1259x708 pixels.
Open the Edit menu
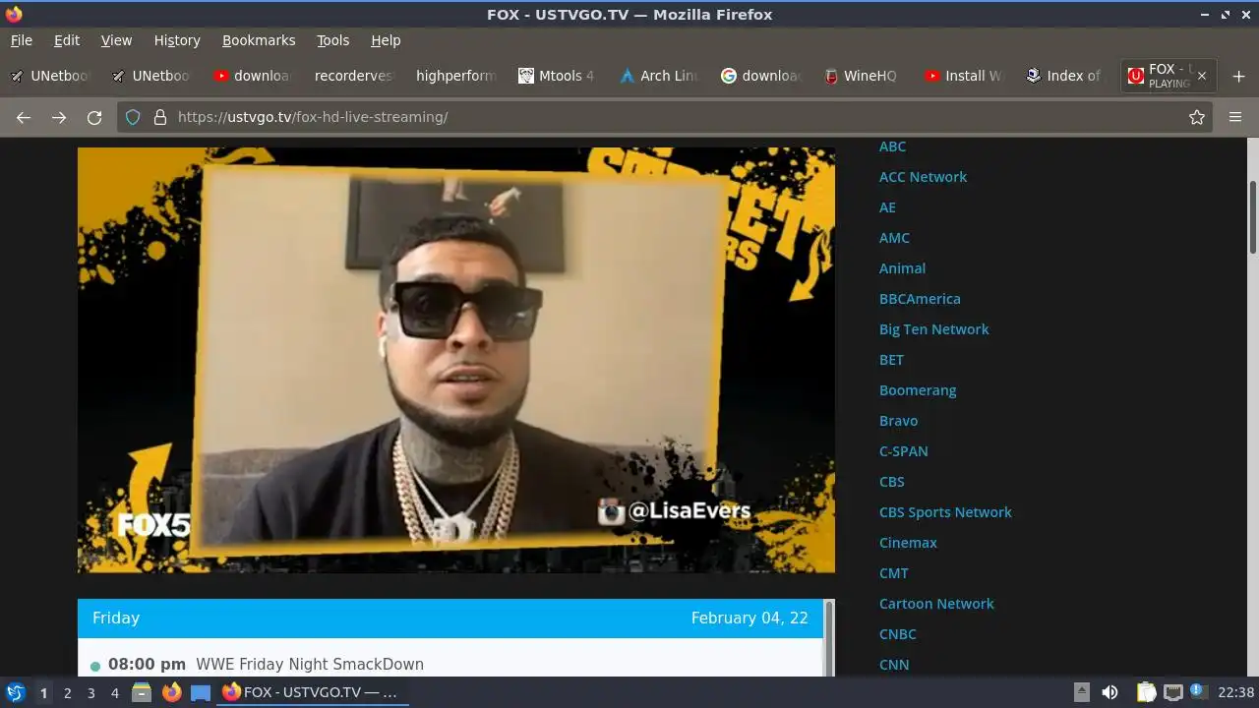[67, 40]
